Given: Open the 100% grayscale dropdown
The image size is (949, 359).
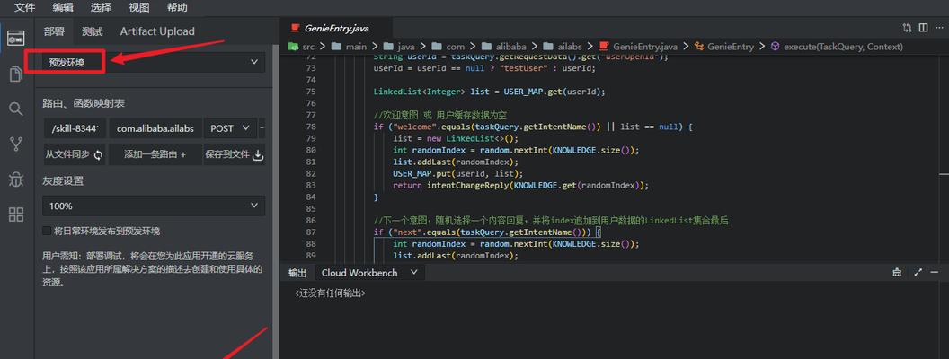Looking at the screenshot, I should [154, 206].
